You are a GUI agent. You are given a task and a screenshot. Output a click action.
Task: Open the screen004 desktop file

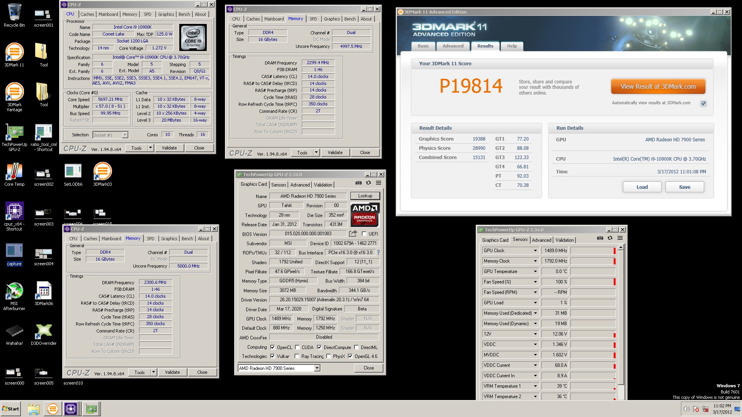(44, 257)
